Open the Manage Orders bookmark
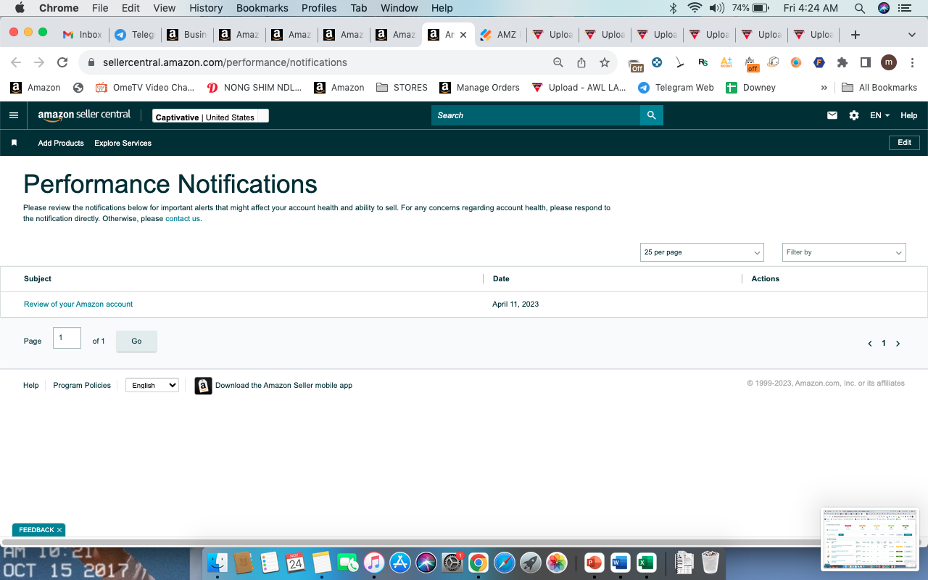928x580 pixels. [x=480, y=88]
